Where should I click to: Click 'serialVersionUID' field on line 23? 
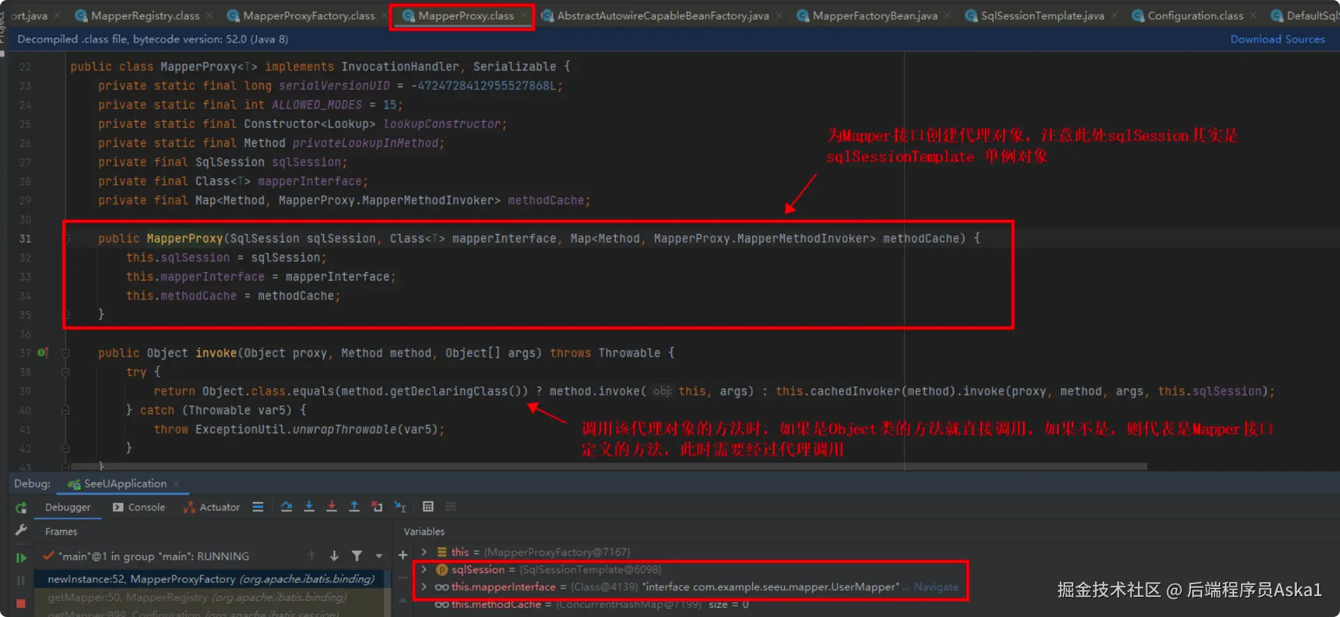pos(334,86)
